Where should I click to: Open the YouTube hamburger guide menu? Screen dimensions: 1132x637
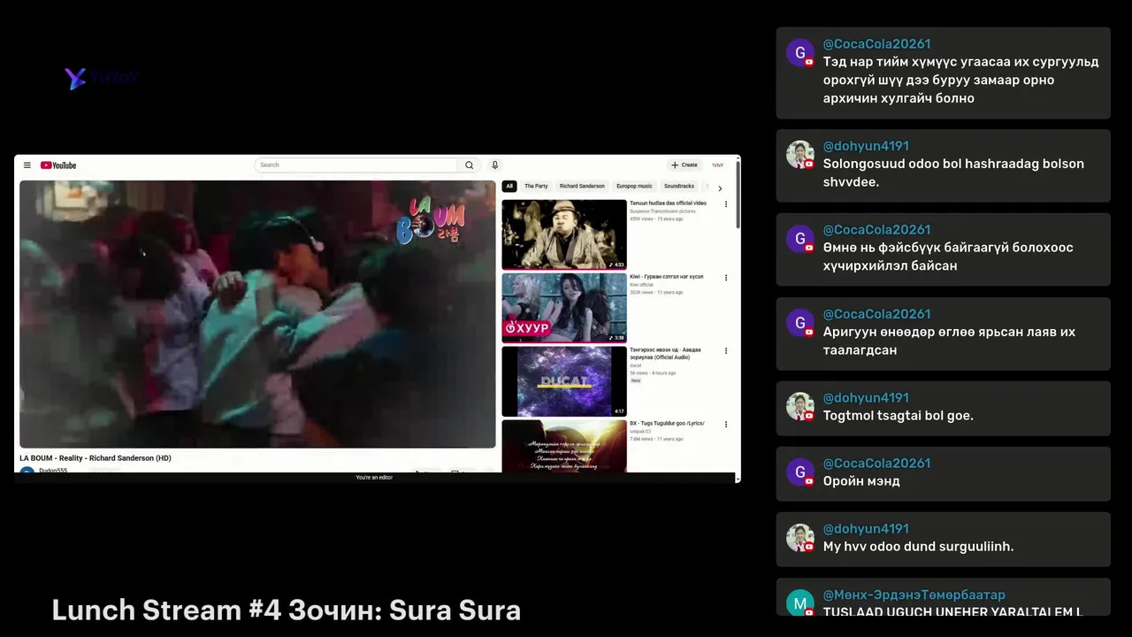(27, 165)
